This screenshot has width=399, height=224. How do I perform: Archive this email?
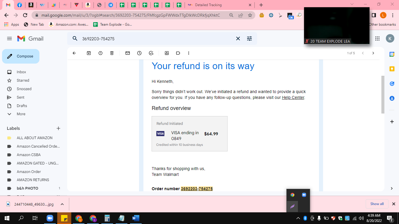(x=89, y=53)
